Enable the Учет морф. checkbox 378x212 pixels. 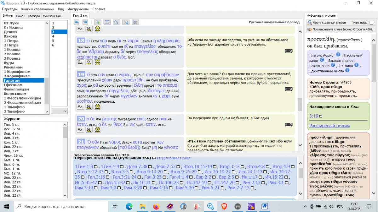[372, 23]
